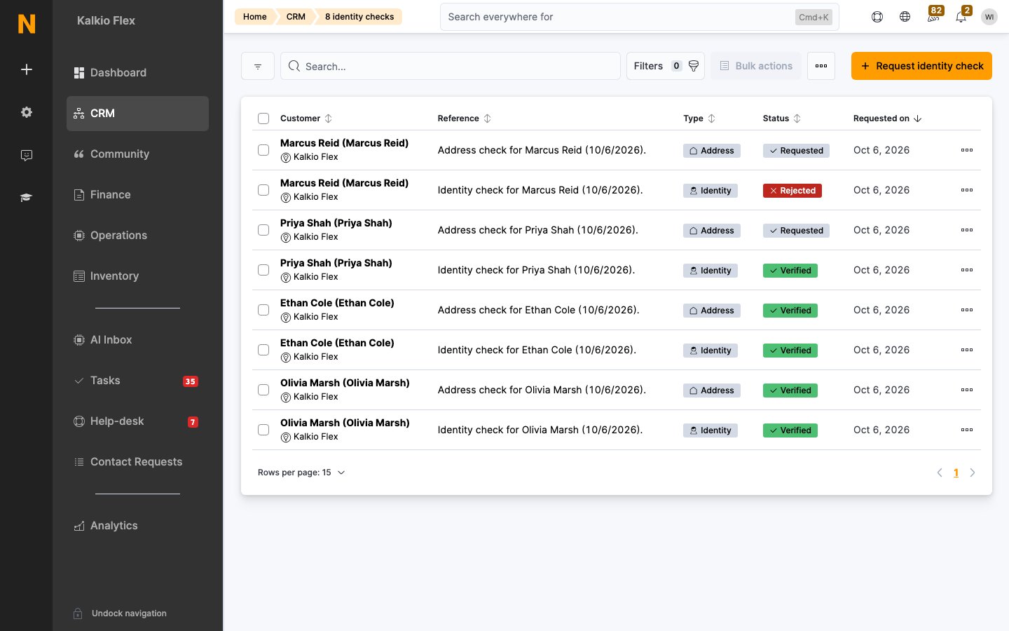Sort by Requested on column
This screenshot has height=631, width=1009.
coord(888,118)
